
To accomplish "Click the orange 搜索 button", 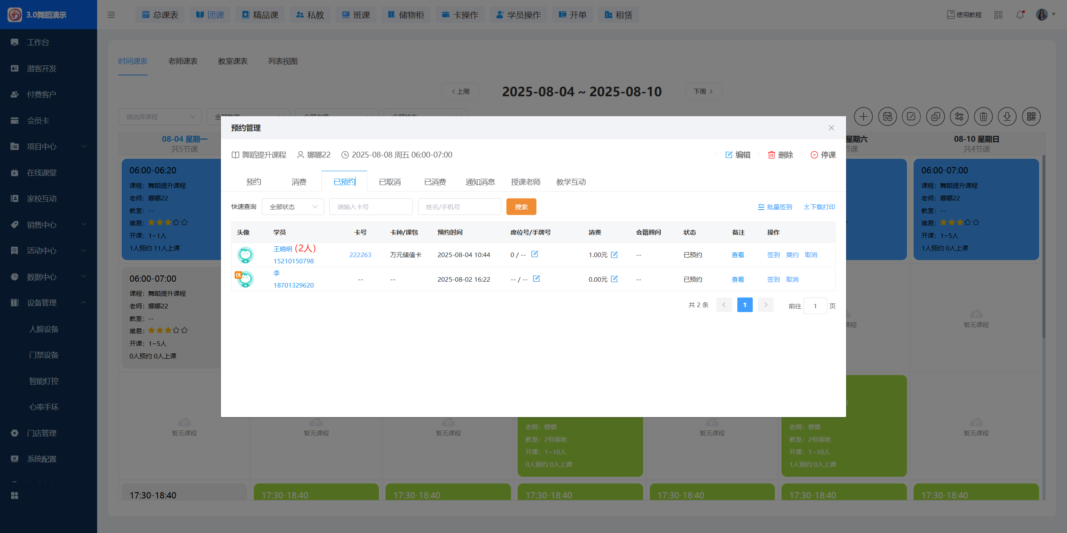I will [521, 207].
